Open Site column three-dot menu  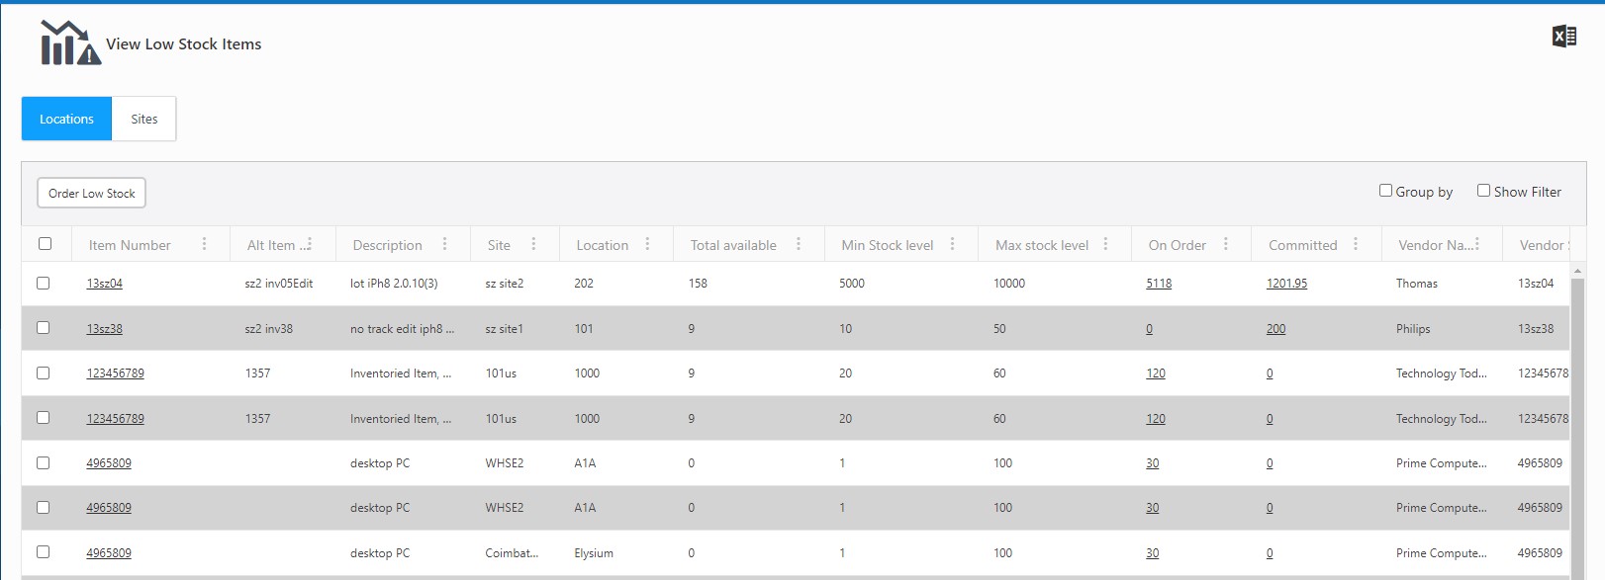click(x=533, y=244)
